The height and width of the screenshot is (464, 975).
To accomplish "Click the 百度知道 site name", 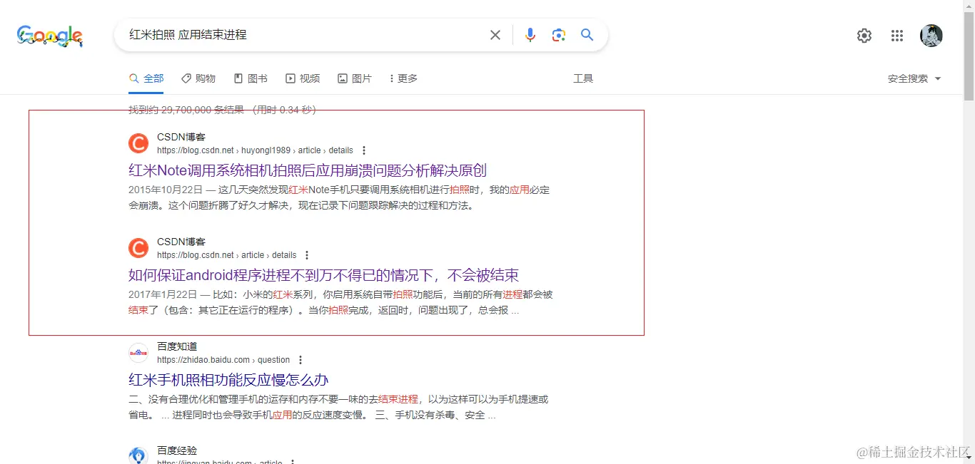I will point(177,346).
